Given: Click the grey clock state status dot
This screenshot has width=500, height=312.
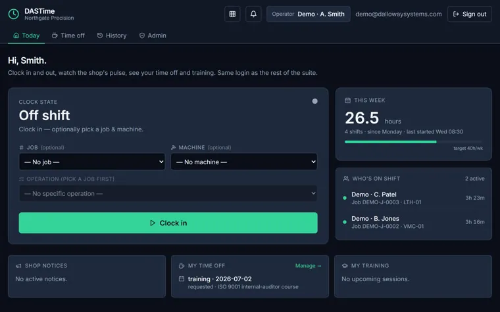Looking at the screenshot, I should (x=314, y=101).
